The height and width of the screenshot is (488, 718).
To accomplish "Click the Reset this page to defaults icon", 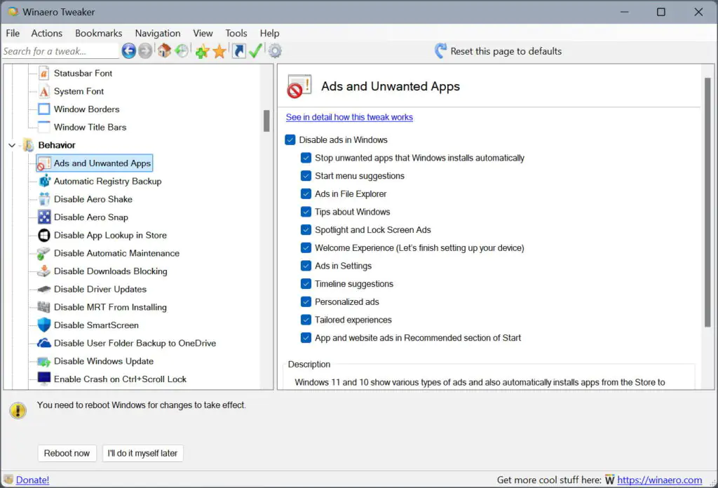I will (x=440, y=50).
